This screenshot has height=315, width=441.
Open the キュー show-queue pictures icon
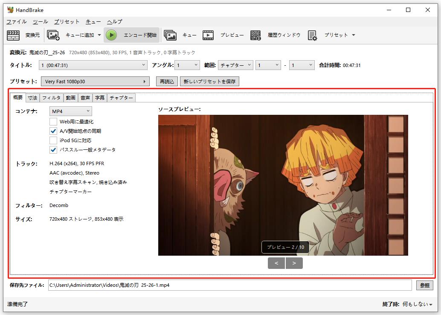pyautogui.click(x=170, y=35)
